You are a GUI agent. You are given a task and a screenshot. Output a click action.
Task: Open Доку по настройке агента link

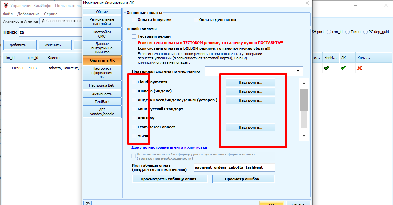[x=169, y=147]
